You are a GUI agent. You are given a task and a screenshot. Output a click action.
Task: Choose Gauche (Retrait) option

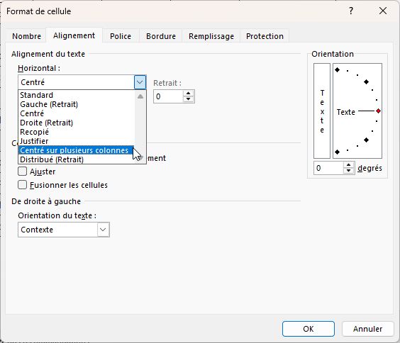tap(76, 104)
